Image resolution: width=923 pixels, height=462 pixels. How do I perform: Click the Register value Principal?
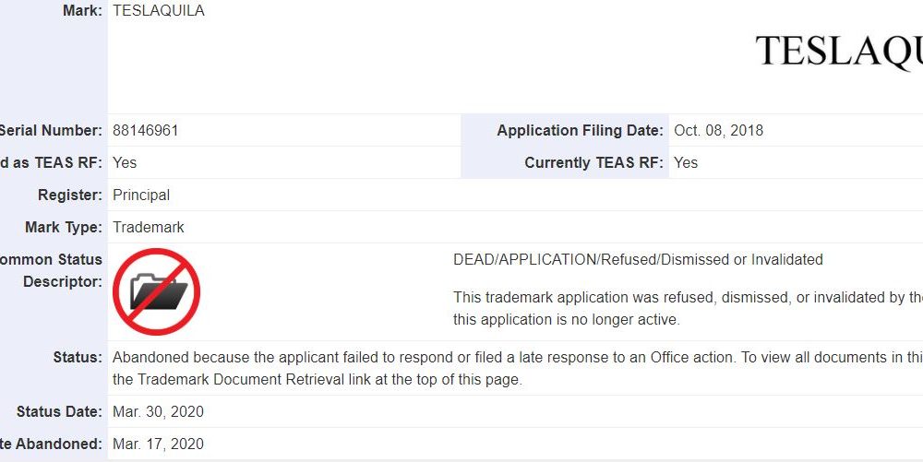pyautogui.click(x=141, y=195)
